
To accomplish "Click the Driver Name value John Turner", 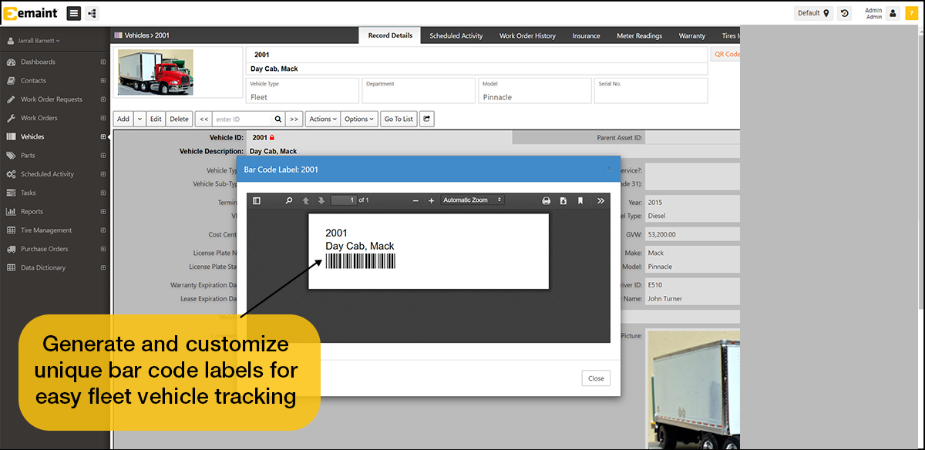I will [664, 299].
